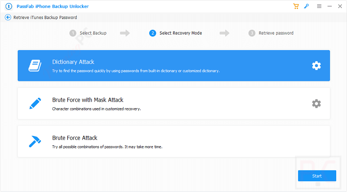Click step 3 Retrieve password

271,33
